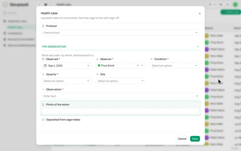Open Compliance in background sidebar
Screen dimensions: 241x151
(x=15, y=33)
